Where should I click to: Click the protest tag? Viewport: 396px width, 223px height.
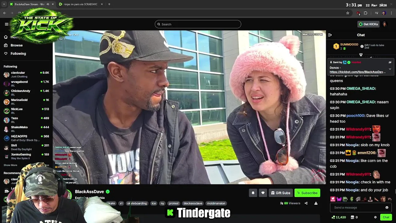pyautogui.click(x=174, y=203)
